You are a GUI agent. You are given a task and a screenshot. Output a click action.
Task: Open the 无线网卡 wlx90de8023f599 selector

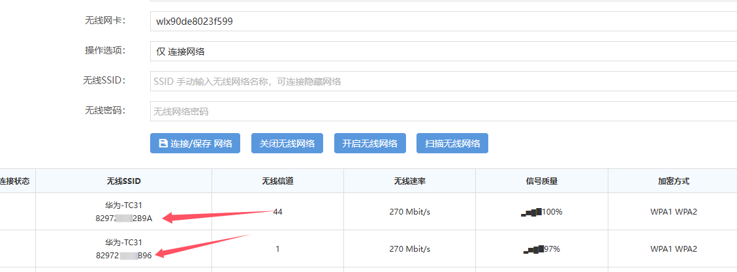coord(443,21)
